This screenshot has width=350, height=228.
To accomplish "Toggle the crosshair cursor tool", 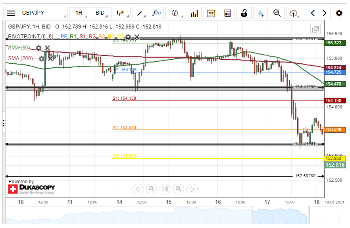I will pos(260,13).
